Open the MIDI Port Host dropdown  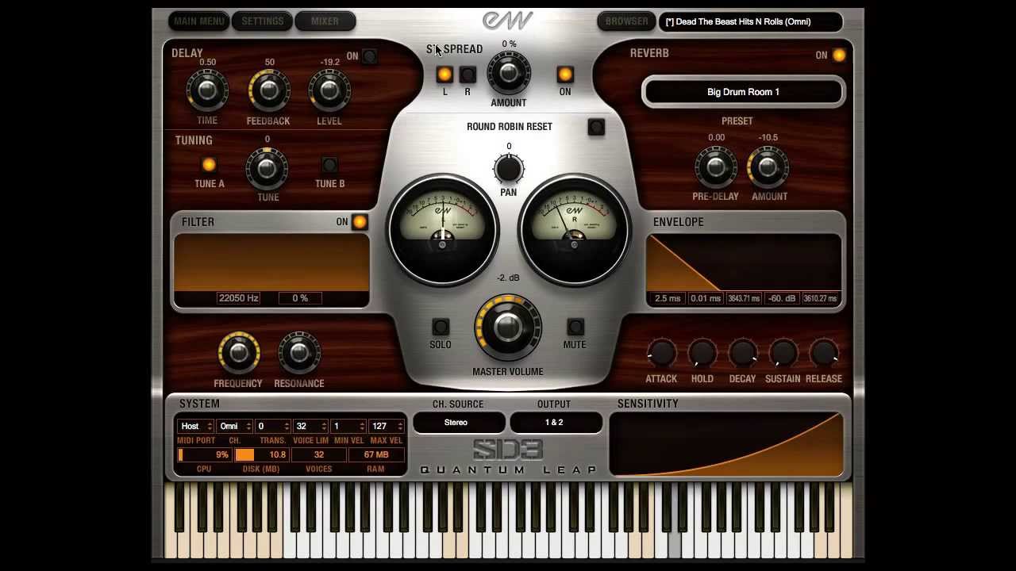coord(195,426)
